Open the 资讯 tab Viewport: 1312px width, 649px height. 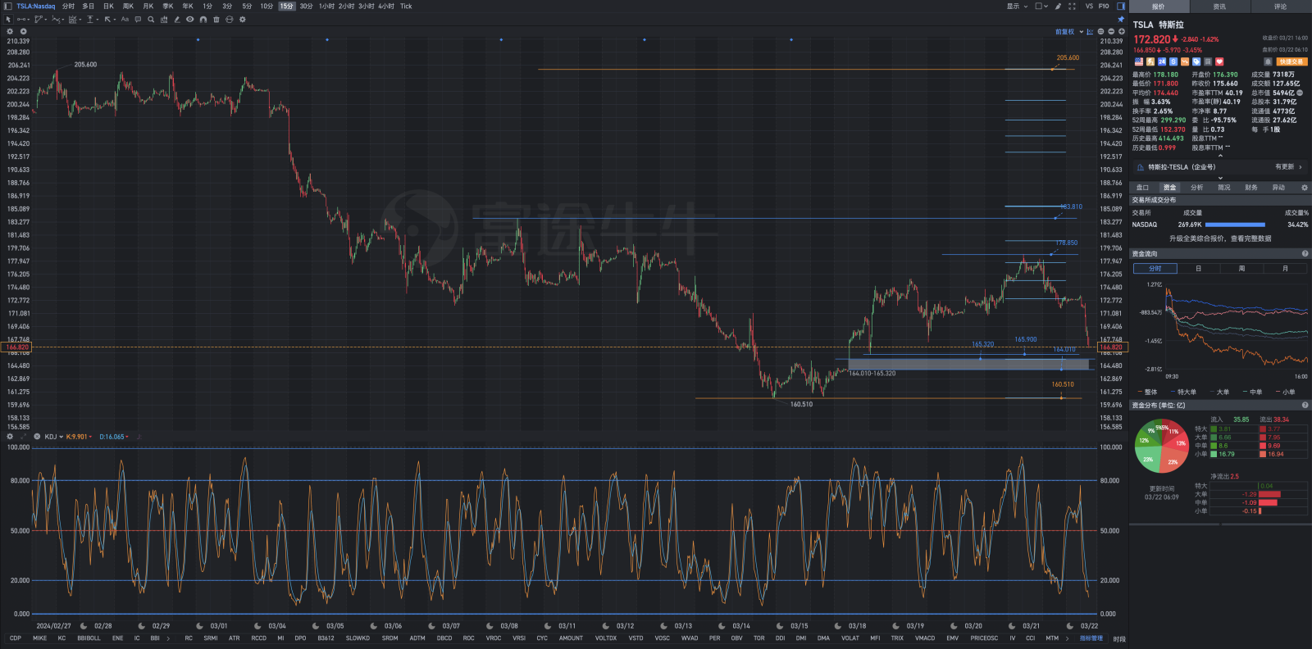point(1219,7)
